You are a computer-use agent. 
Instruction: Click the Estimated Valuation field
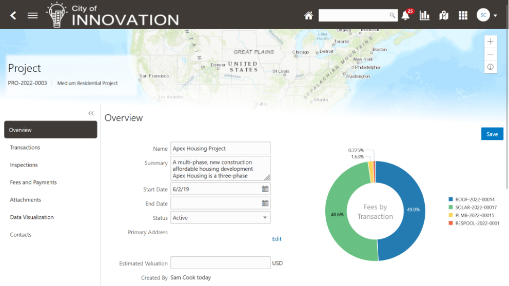pos(221,263)
